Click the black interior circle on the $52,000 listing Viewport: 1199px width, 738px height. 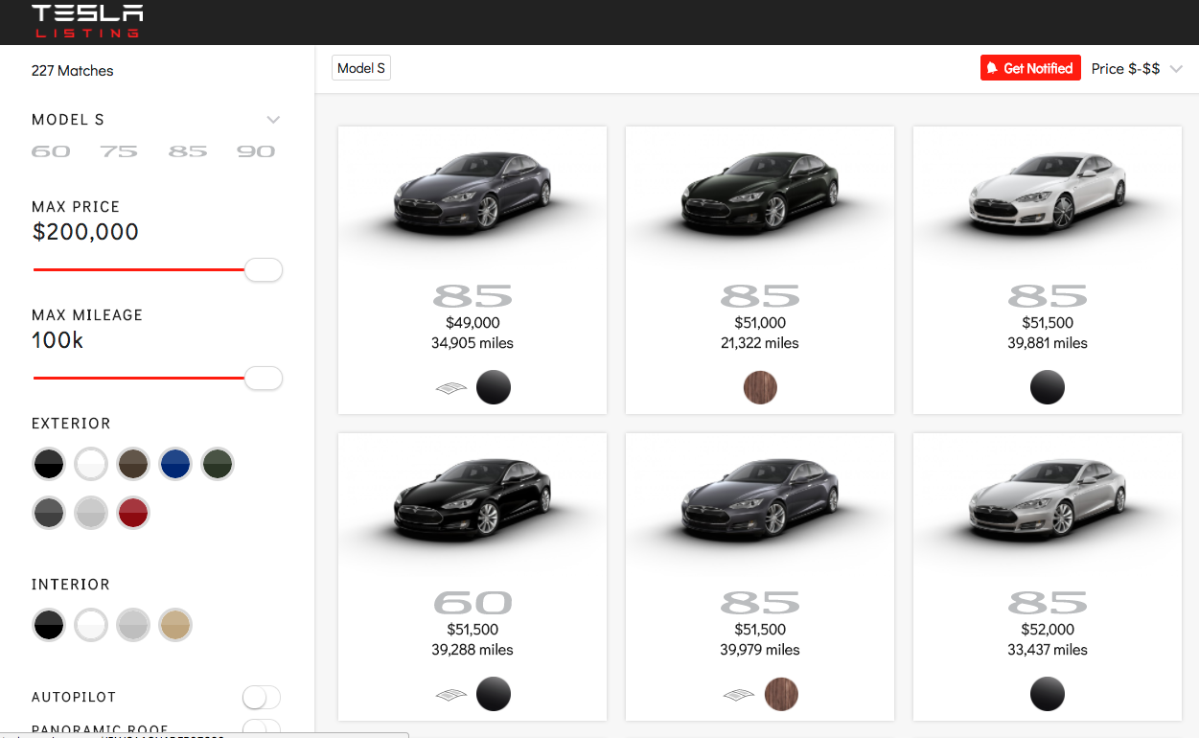[1047, 694]
